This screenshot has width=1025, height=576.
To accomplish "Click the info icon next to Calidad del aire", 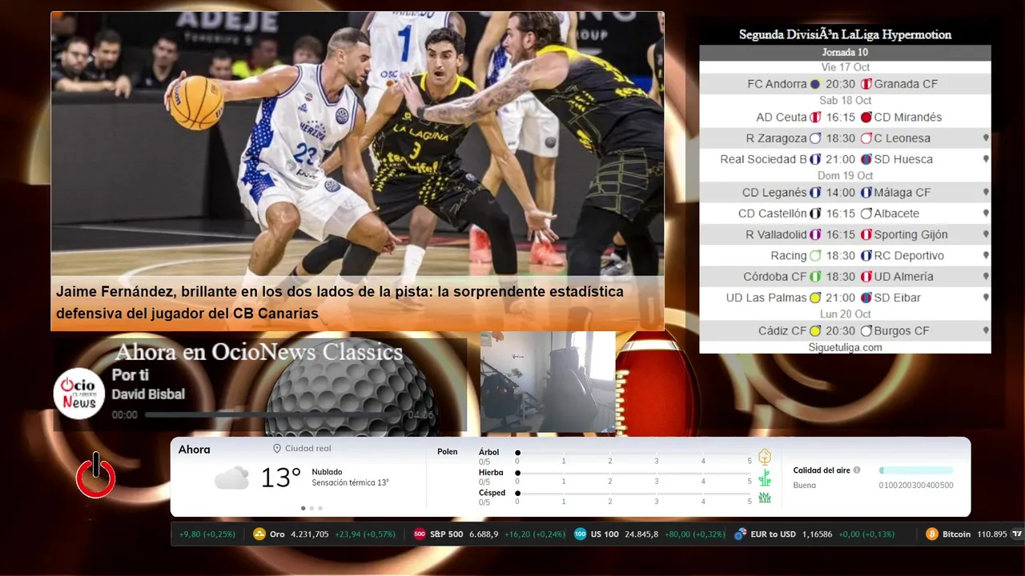I will coord(857,470).
